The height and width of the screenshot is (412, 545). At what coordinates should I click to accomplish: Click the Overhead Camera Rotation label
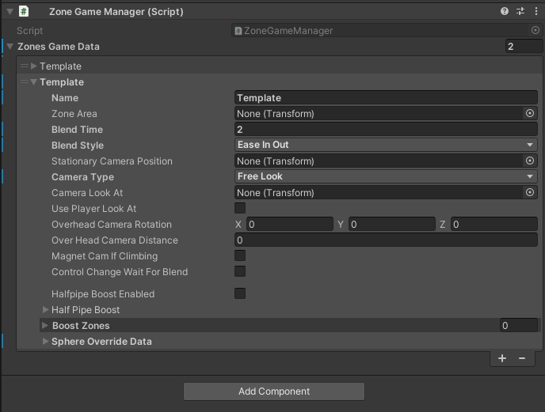tap(112, 225)
